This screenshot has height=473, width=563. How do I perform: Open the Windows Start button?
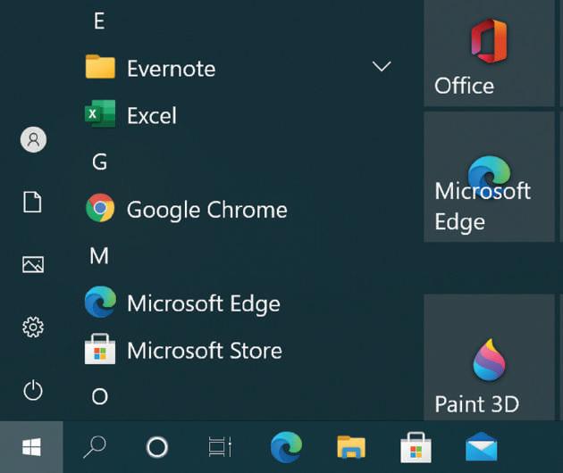pos(31,447)
